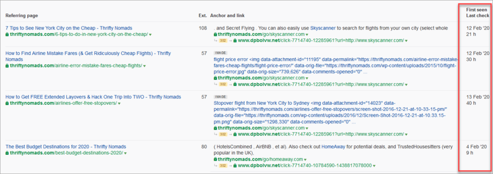493x174 pixels.
Task: Open the thriftynomads.com/go/homeaway.com link
Action: point(260,159)
